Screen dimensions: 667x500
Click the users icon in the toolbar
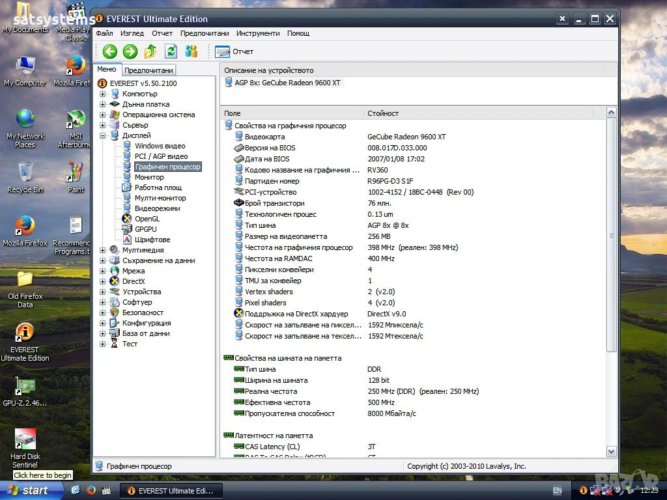[x=191, y=51]
